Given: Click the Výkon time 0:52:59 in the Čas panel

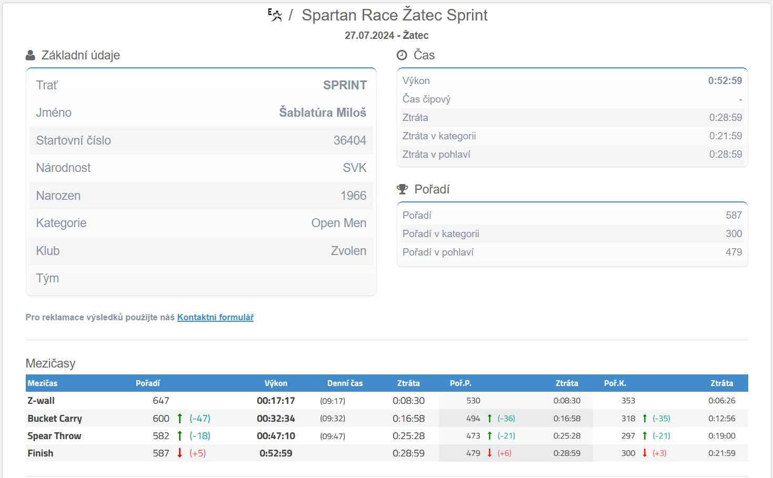Looking at the screenshot, I should click(725, 80).
